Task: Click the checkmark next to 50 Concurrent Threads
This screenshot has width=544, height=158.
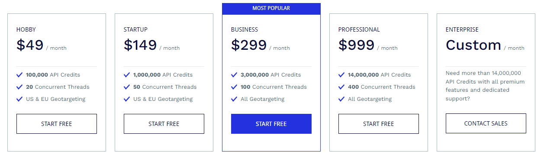Action: point(127,87)
